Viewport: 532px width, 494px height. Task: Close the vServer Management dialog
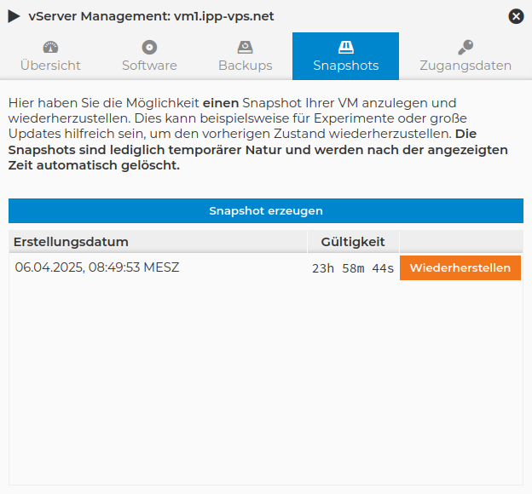516,16
